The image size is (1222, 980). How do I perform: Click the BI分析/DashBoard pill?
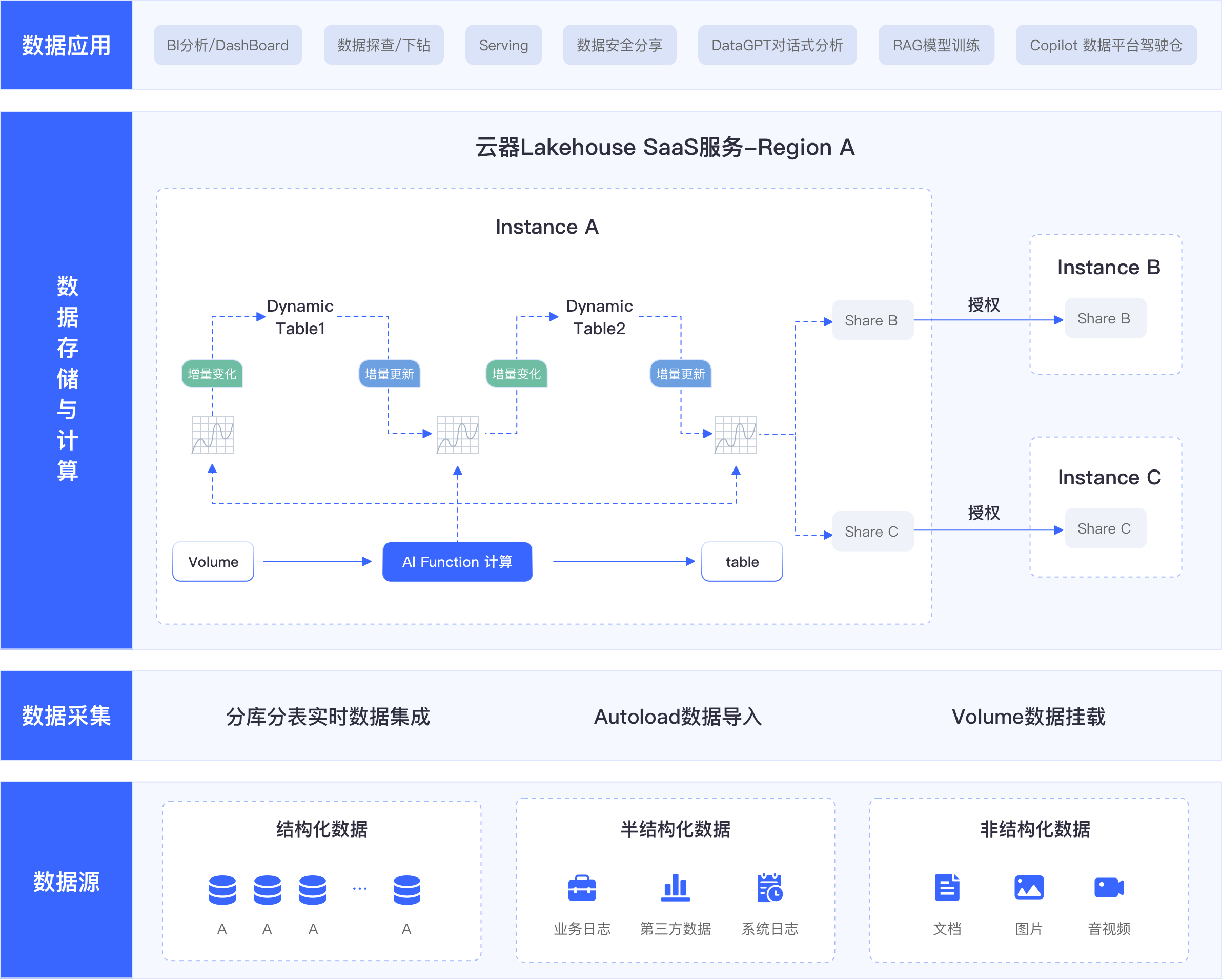coord(227,45)
